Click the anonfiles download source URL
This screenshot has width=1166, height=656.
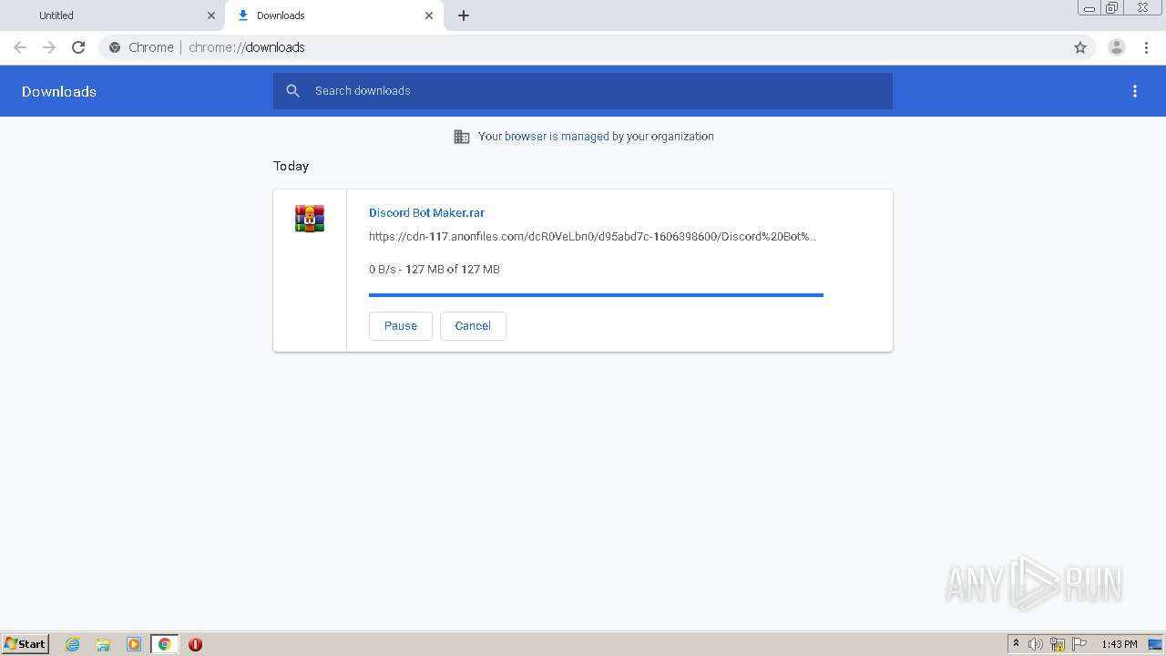593,237
